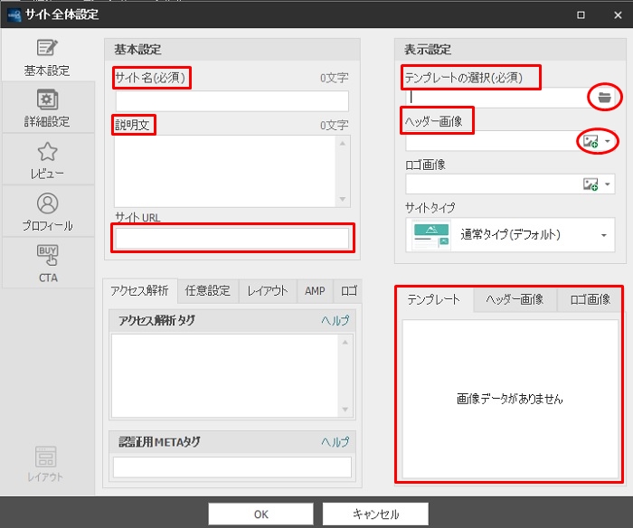Select the テンプレート preview tab
The image size is (633, 528).
point(434,299)
